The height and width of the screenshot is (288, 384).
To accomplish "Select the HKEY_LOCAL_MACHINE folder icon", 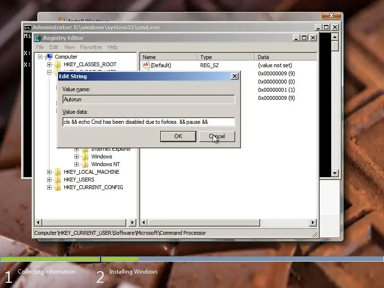I will pos(58,172).
